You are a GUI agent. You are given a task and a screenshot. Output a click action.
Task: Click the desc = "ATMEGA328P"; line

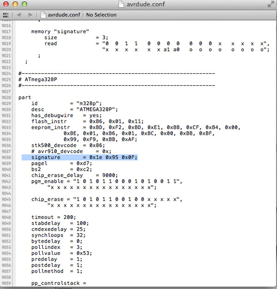74,109
